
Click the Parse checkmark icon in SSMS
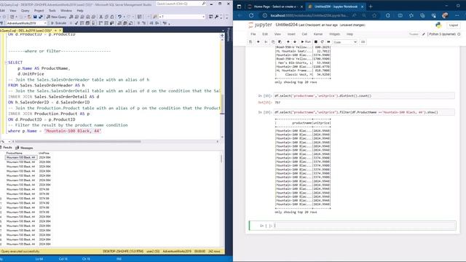[x=76, y=23]
